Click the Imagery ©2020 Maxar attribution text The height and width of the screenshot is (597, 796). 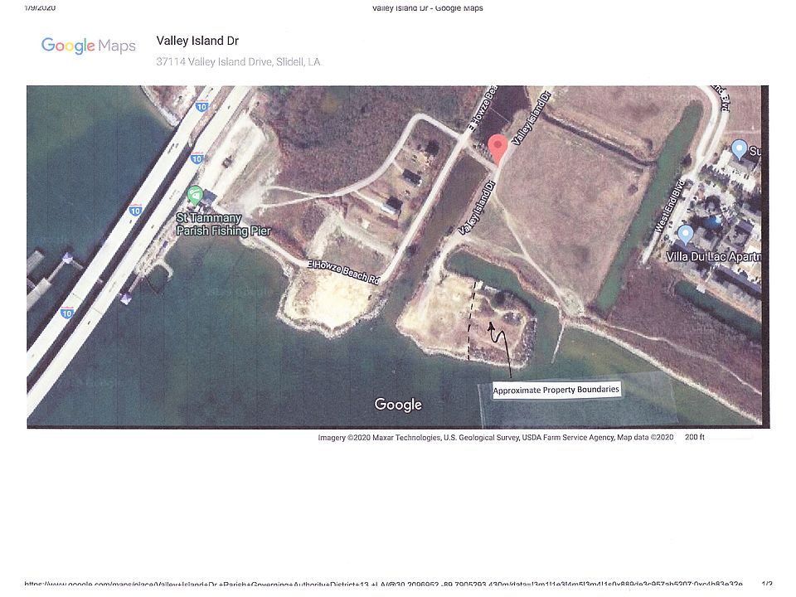click(x=496, y=438)
